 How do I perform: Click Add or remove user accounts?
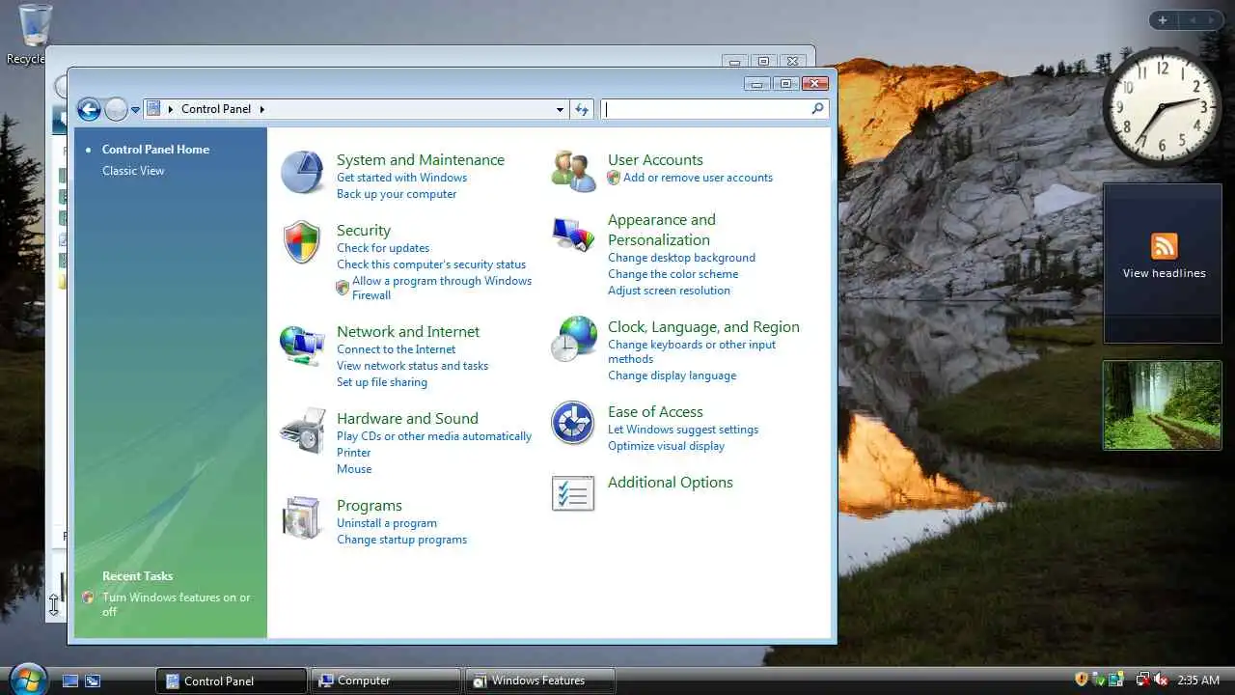698,178
